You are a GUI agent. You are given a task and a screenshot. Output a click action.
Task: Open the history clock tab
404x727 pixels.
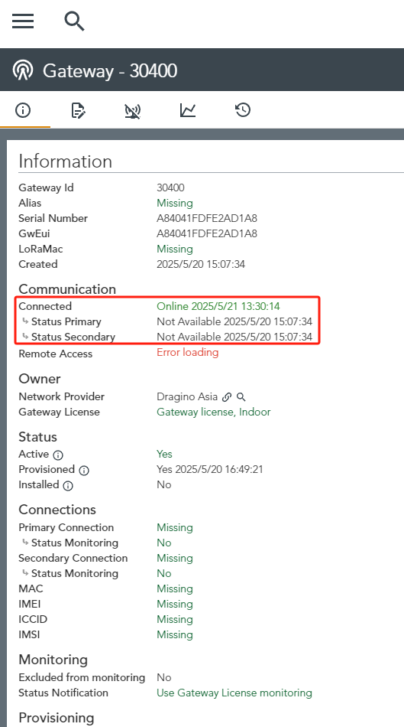(x=243, y=110)
